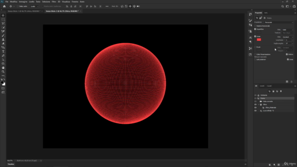Click the Superficie color swatch

(259, 32)
